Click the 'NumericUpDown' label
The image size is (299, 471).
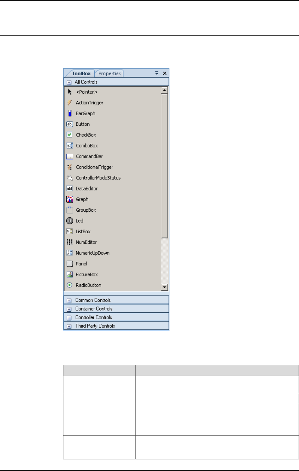92,253
